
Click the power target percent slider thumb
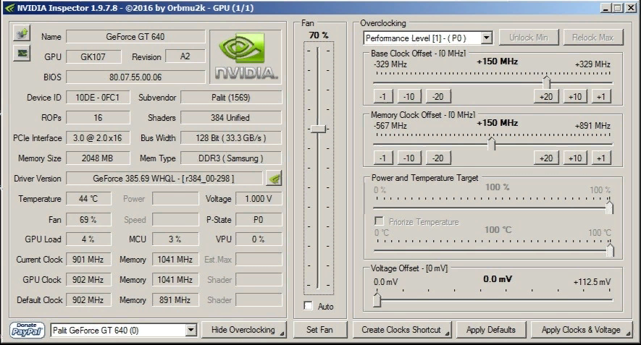(x=609, y=207)
